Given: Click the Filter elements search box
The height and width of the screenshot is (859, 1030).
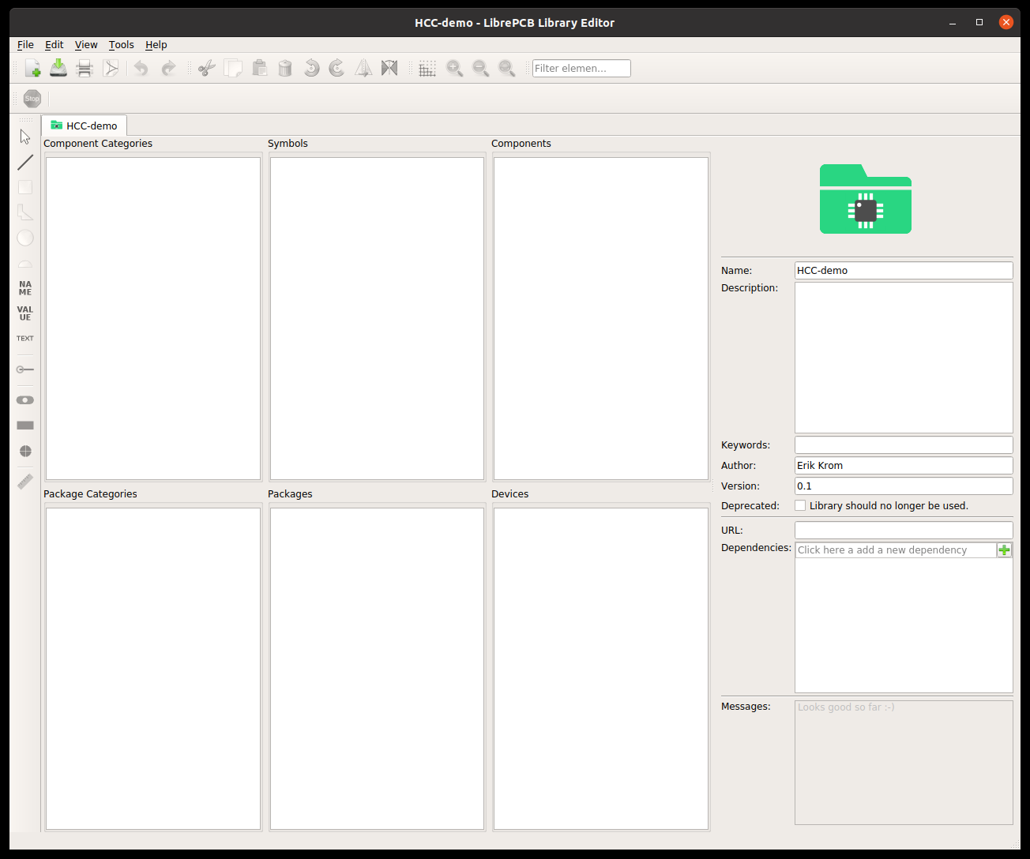Looking at the screenshot, I should [x=581, y=69].
